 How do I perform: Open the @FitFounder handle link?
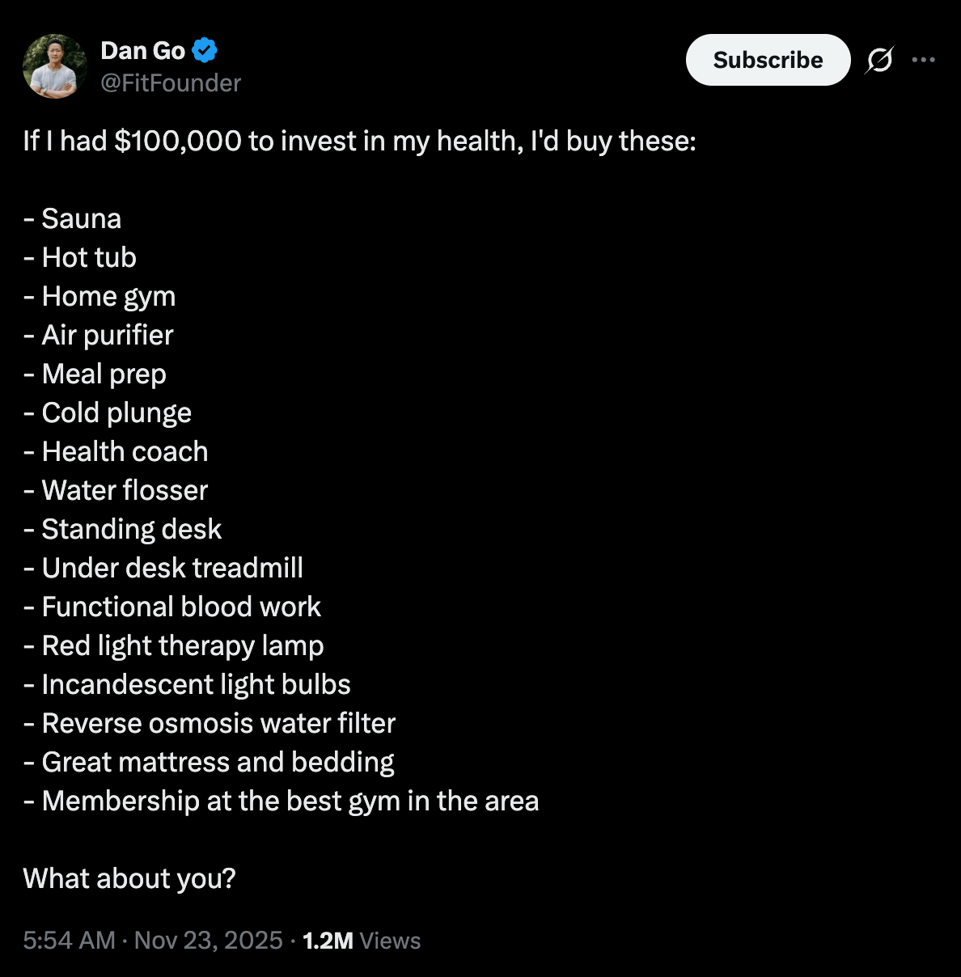[171, 82]
